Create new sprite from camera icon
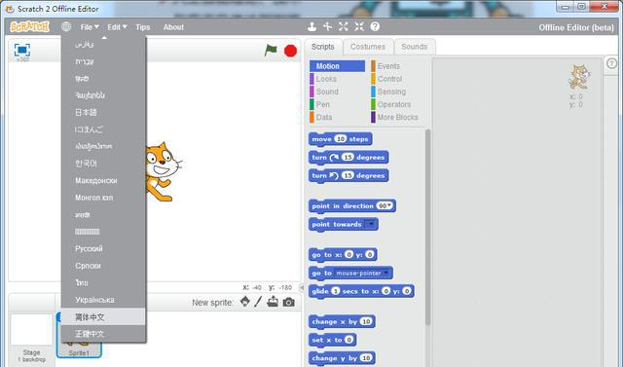The image size is (623, 367). tap(289, 302)
